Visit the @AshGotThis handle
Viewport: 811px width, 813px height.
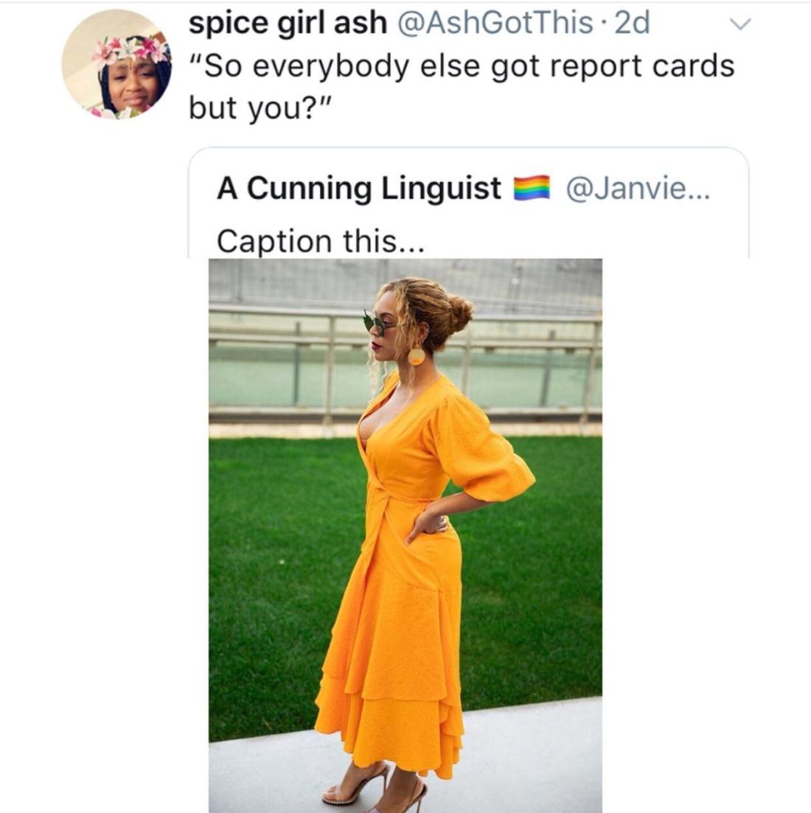pyautogui.click(x=495, y=24)
